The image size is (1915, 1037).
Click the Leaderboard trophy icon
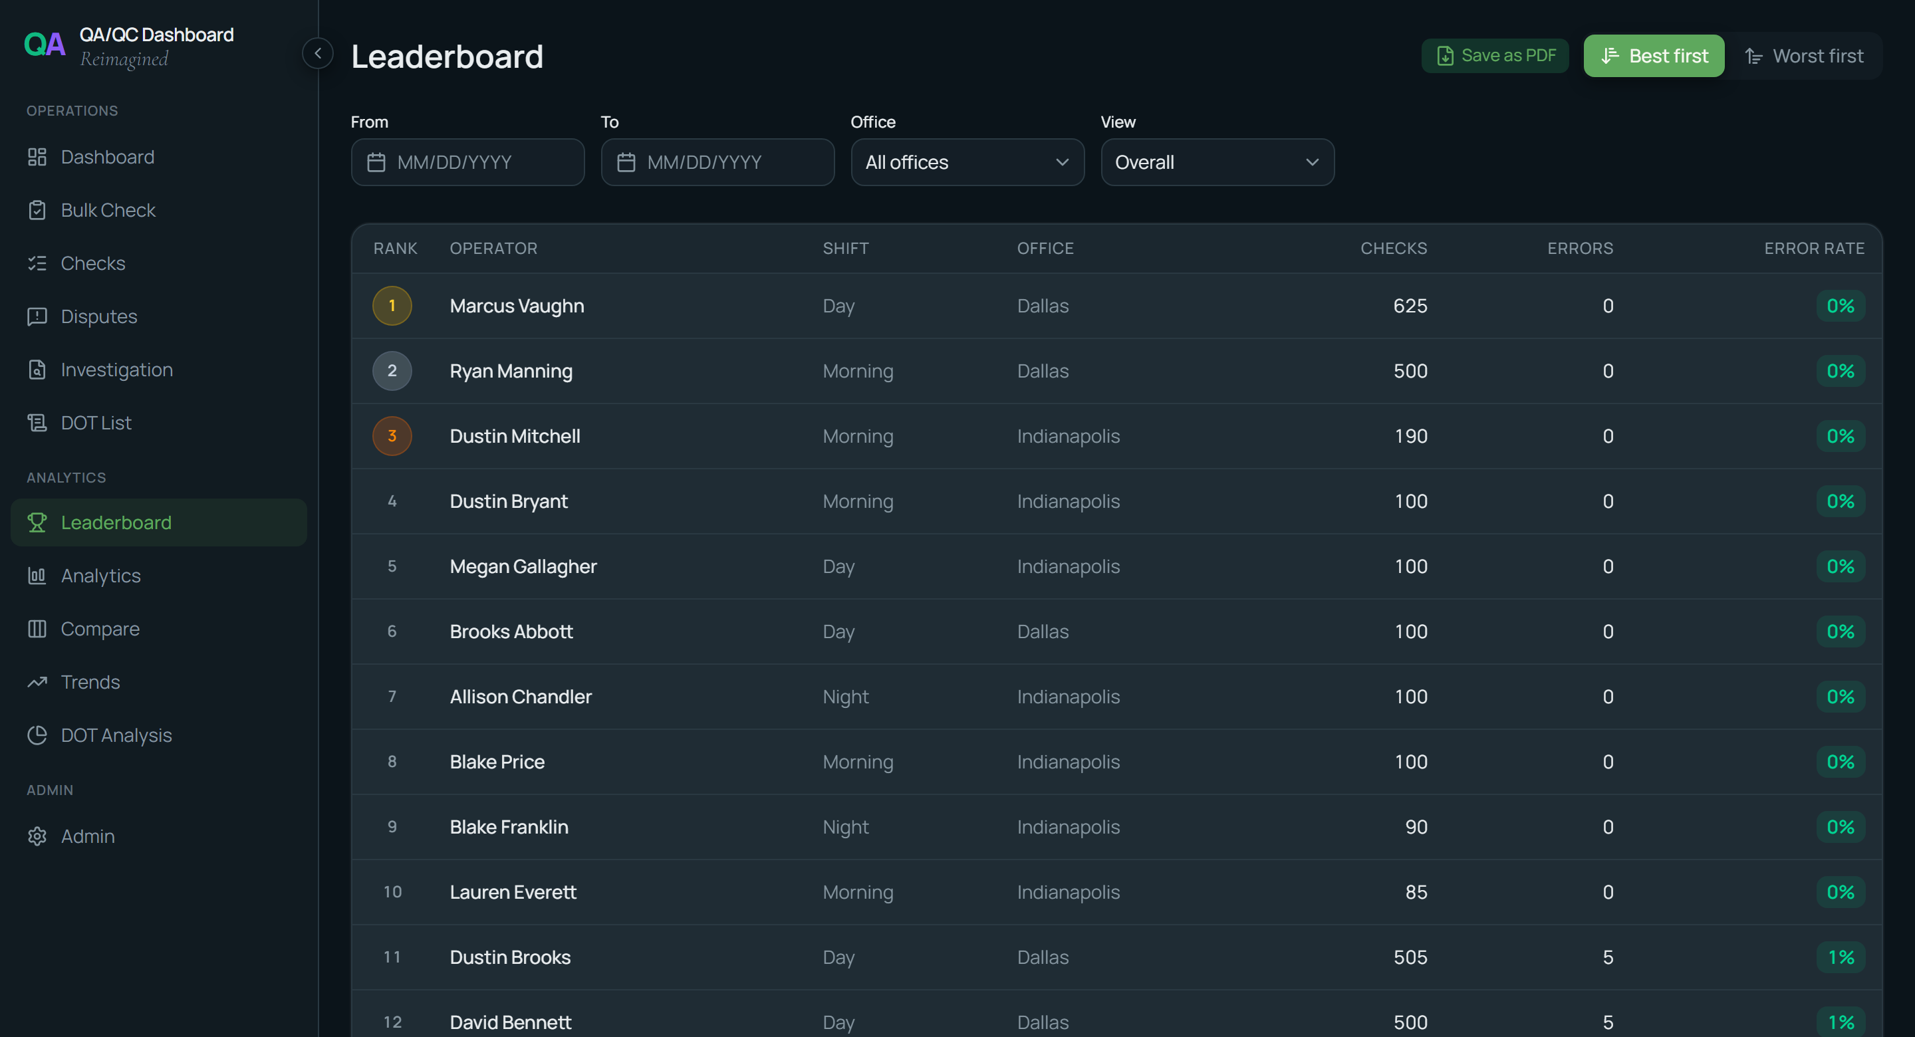37,522
